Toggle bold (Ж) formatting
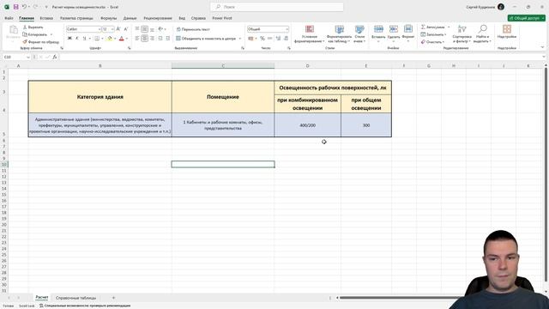The width and height of the screenshot is (549, 309). click(69, 38)
